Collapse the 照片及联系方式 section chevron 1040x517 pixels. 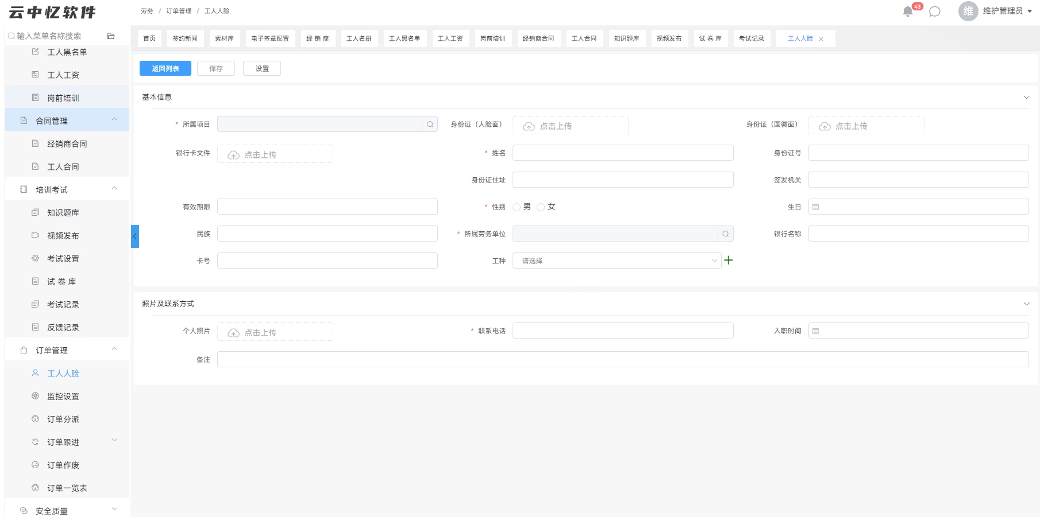click(x=1026, y=304)
